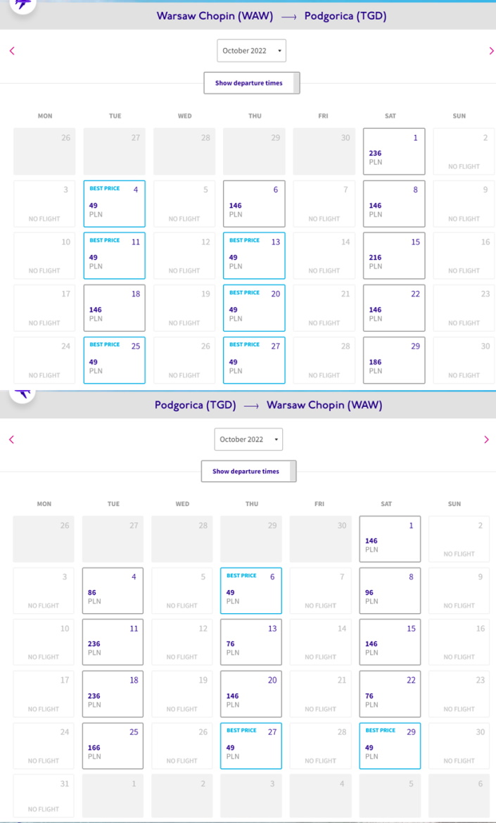Open October 2022 dropdown in outbound calendar
Screen dimensions: 496x823
[252, 51]
